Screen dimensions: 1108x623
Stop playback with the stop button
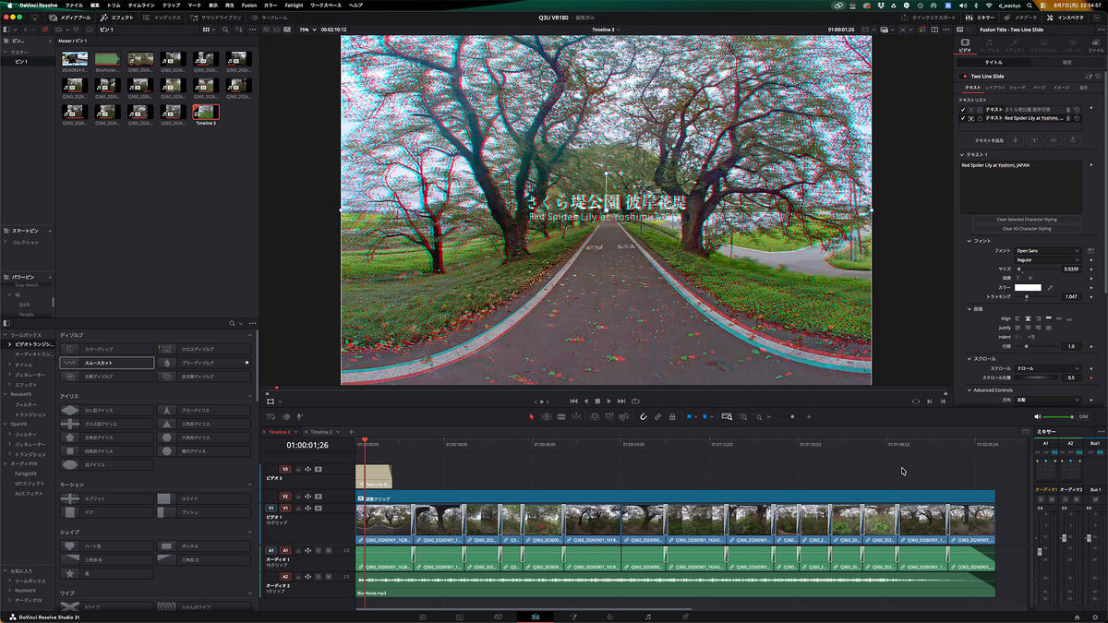[x=597, y=401]
